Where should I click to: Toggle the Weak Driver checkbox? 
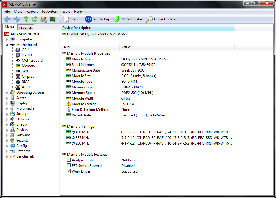pyautogui.click(x=69, y=171)
